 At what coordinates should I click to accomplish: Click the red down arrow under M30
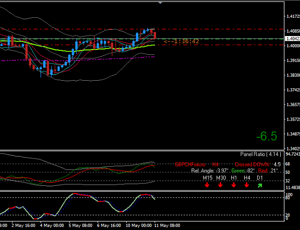[220, 185]
